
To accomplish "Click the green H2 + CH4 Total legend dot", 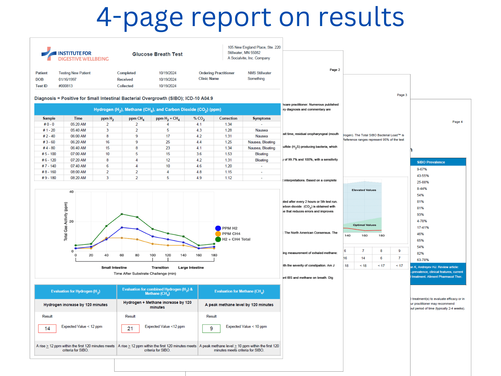I will pyautogui.click(x=218, y=239).
